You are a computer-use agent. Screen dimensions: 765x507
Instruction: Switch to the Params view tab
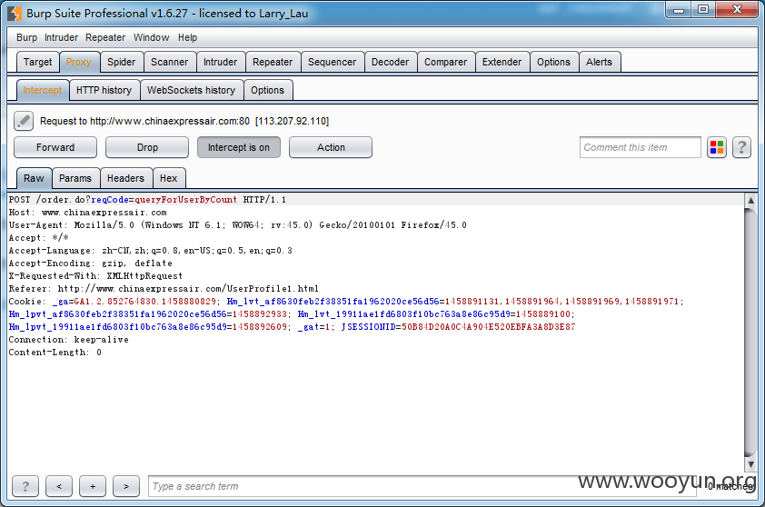75,178
